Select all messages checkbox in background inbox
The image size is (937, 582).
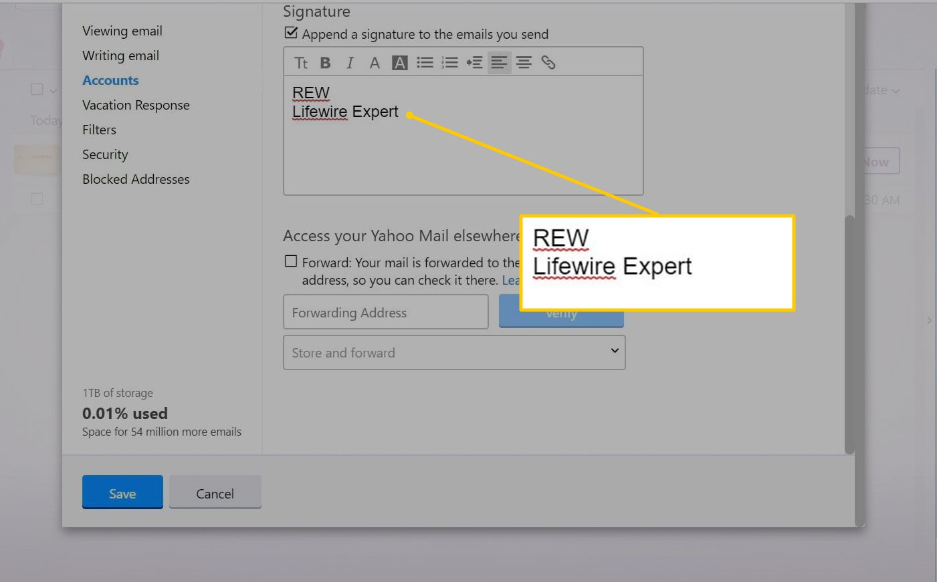coord(37,90)
